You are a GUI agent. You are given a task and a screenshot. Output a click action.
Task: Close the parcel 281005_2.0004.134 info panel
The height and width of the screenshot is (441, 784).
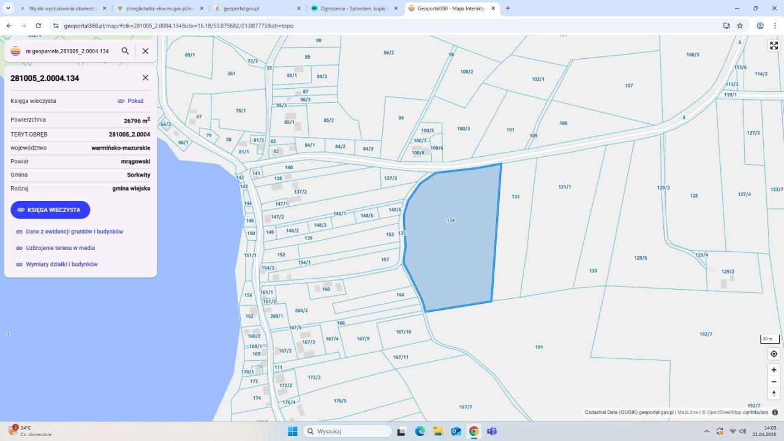[x=145, y=78]
